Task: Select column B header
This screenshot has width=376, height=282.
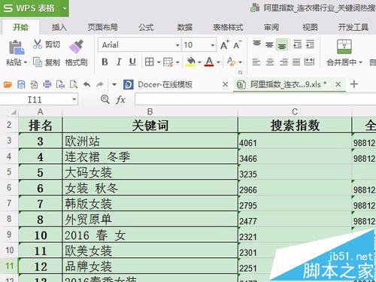Action: click(x=150, y=112)
